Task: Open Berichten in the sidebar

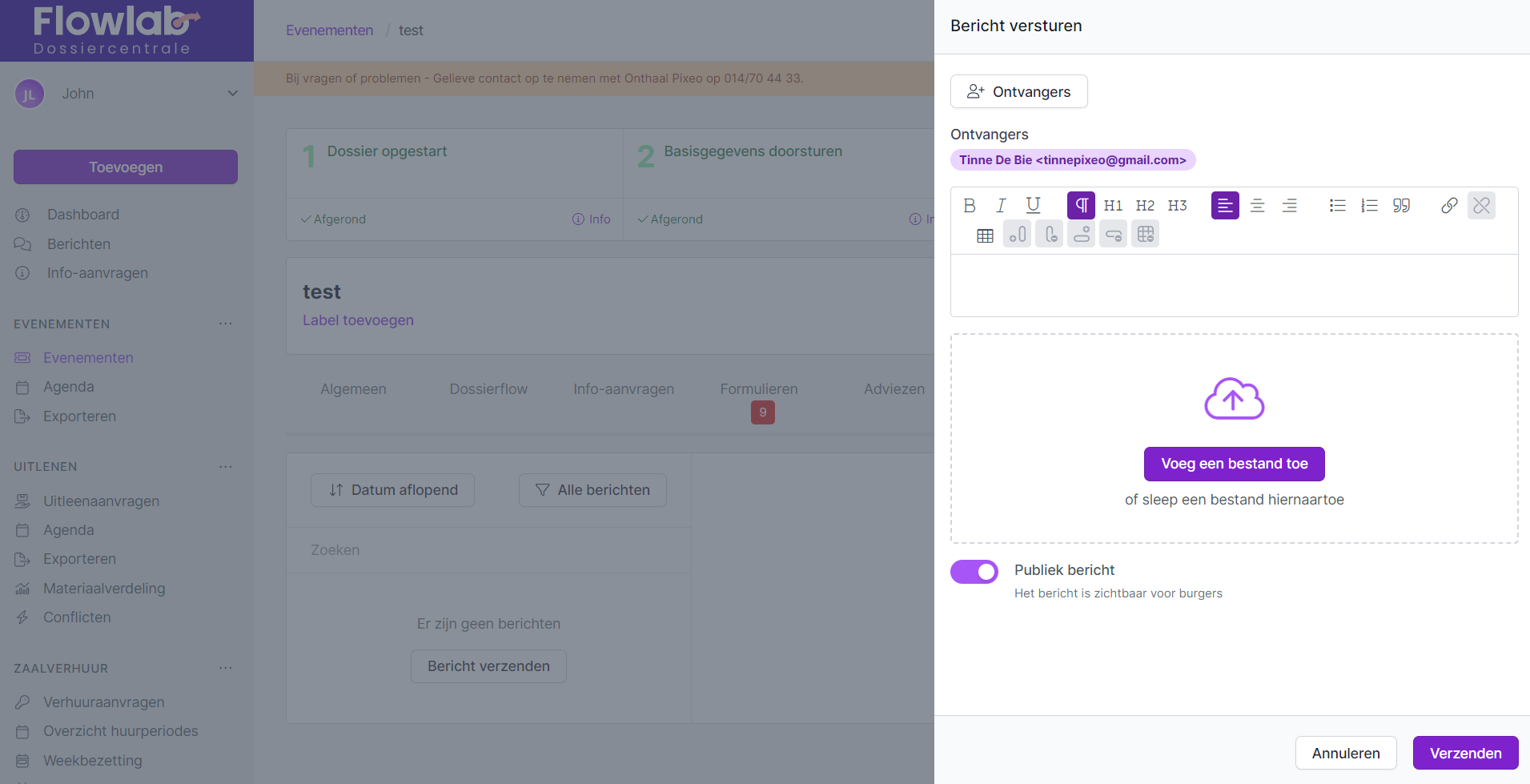Action: tap(78, 244)
